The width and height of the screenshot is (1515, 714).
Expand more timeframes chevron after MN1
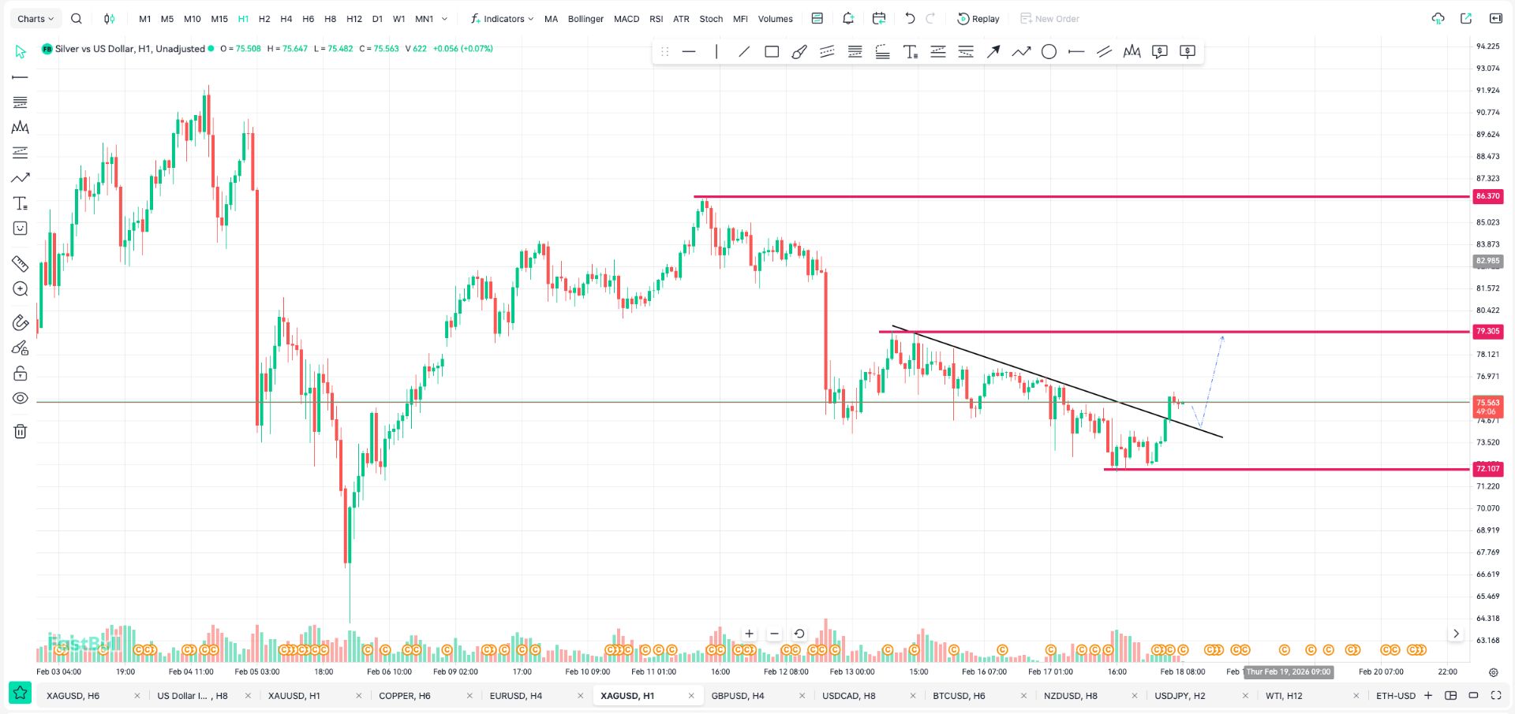tap(445, 19)
